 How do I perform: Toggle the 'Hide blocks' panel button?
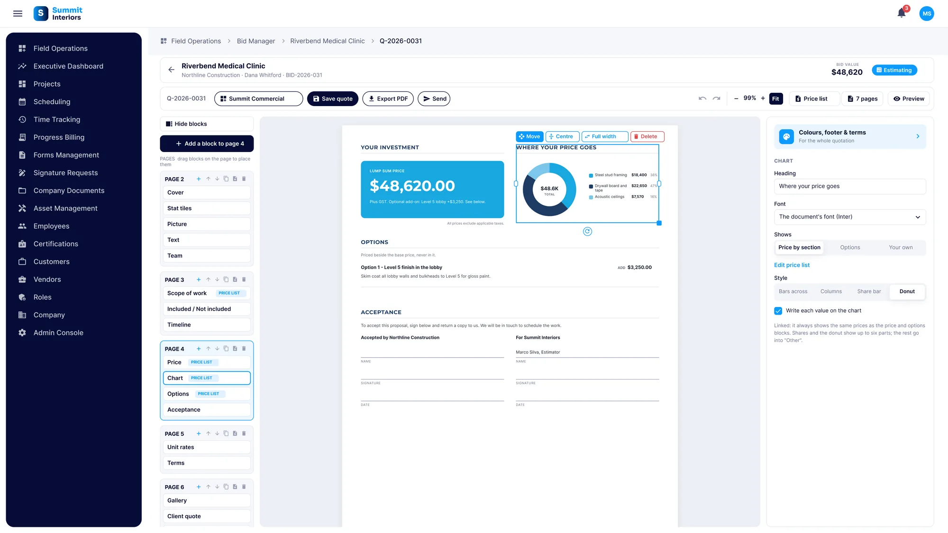pos(207,124)
